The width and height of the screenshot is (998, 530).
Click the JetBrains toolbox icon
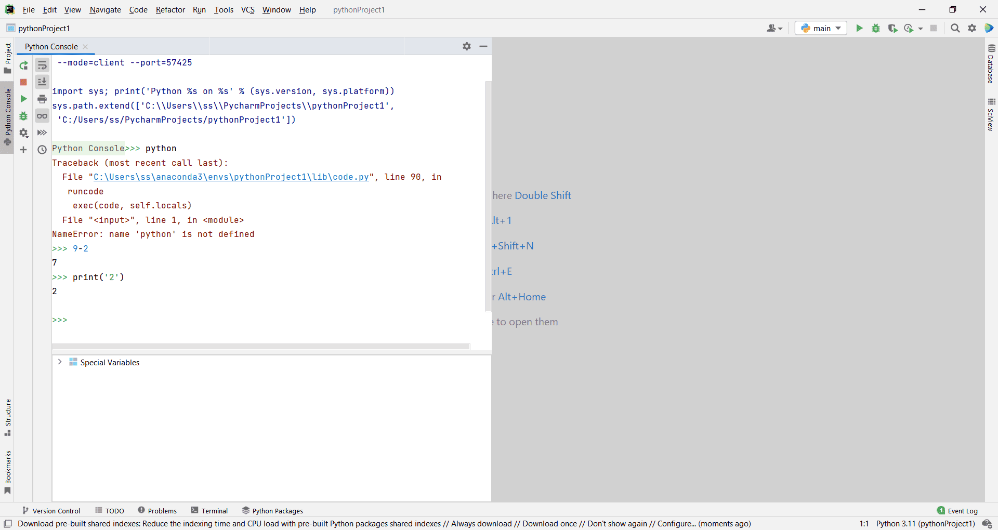click(989, 28)
